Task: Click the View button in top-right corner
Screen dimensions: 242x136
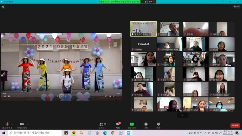Action: (x=237, y=6)
